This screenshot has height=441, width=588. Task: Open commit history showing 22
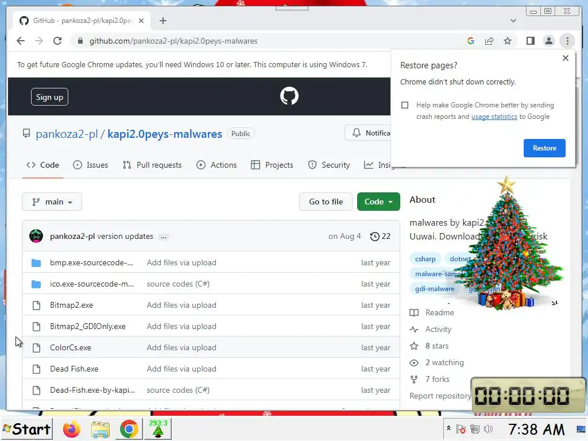pyautogui.click(x=380, y=236)
